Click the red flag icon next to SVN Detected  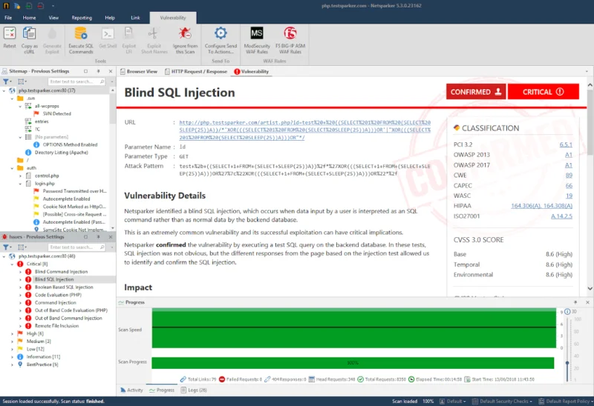36,113
